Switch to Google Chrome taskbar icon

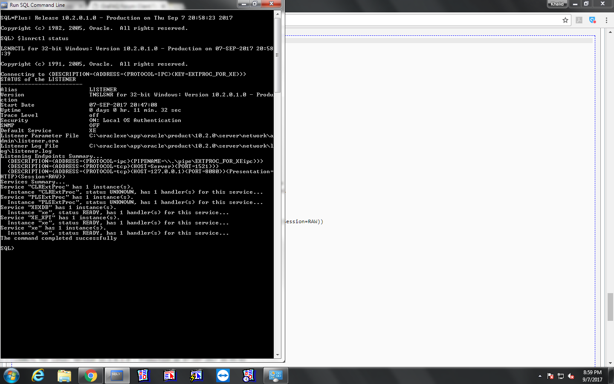pyautogui.click(x=90, y=376)
